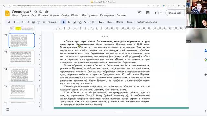The height and width of the screenshot is (116, 207).
Task: Insert a shape from toolbar
Action: point(80,22)
